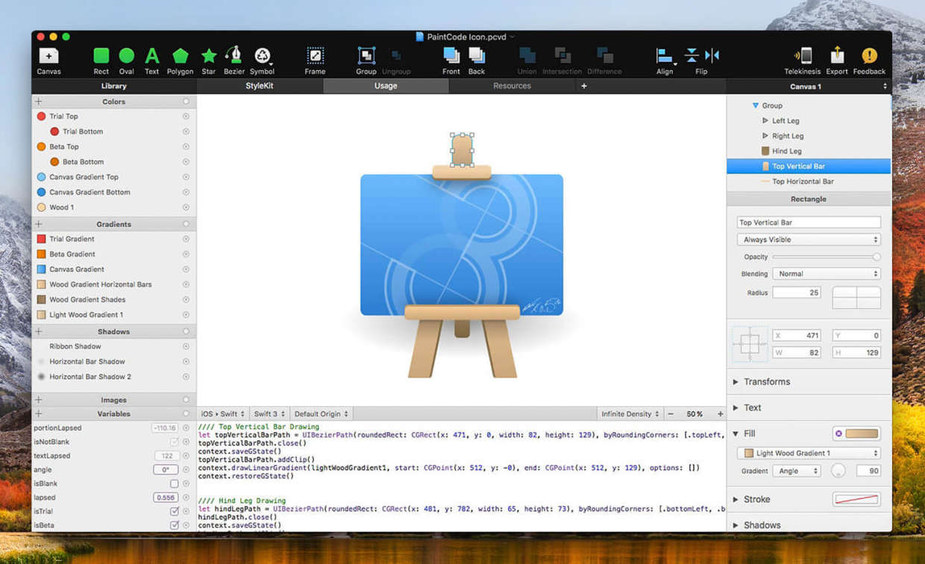Open the Swift 3 version dropdown
The height and width of the screenshot is (564, 925).
coord(270,413)
